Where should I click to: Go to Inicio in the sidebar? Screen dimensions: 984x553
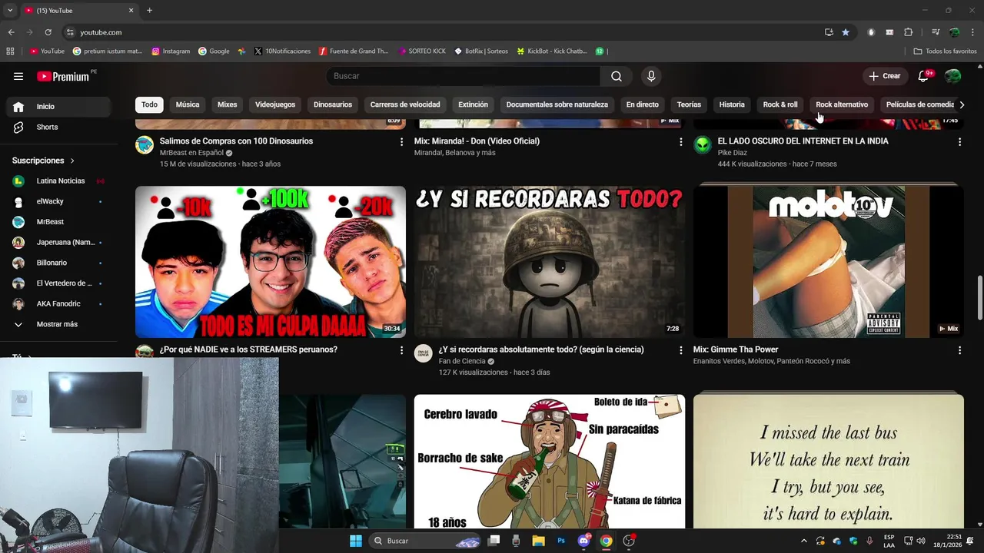[58, 107]
